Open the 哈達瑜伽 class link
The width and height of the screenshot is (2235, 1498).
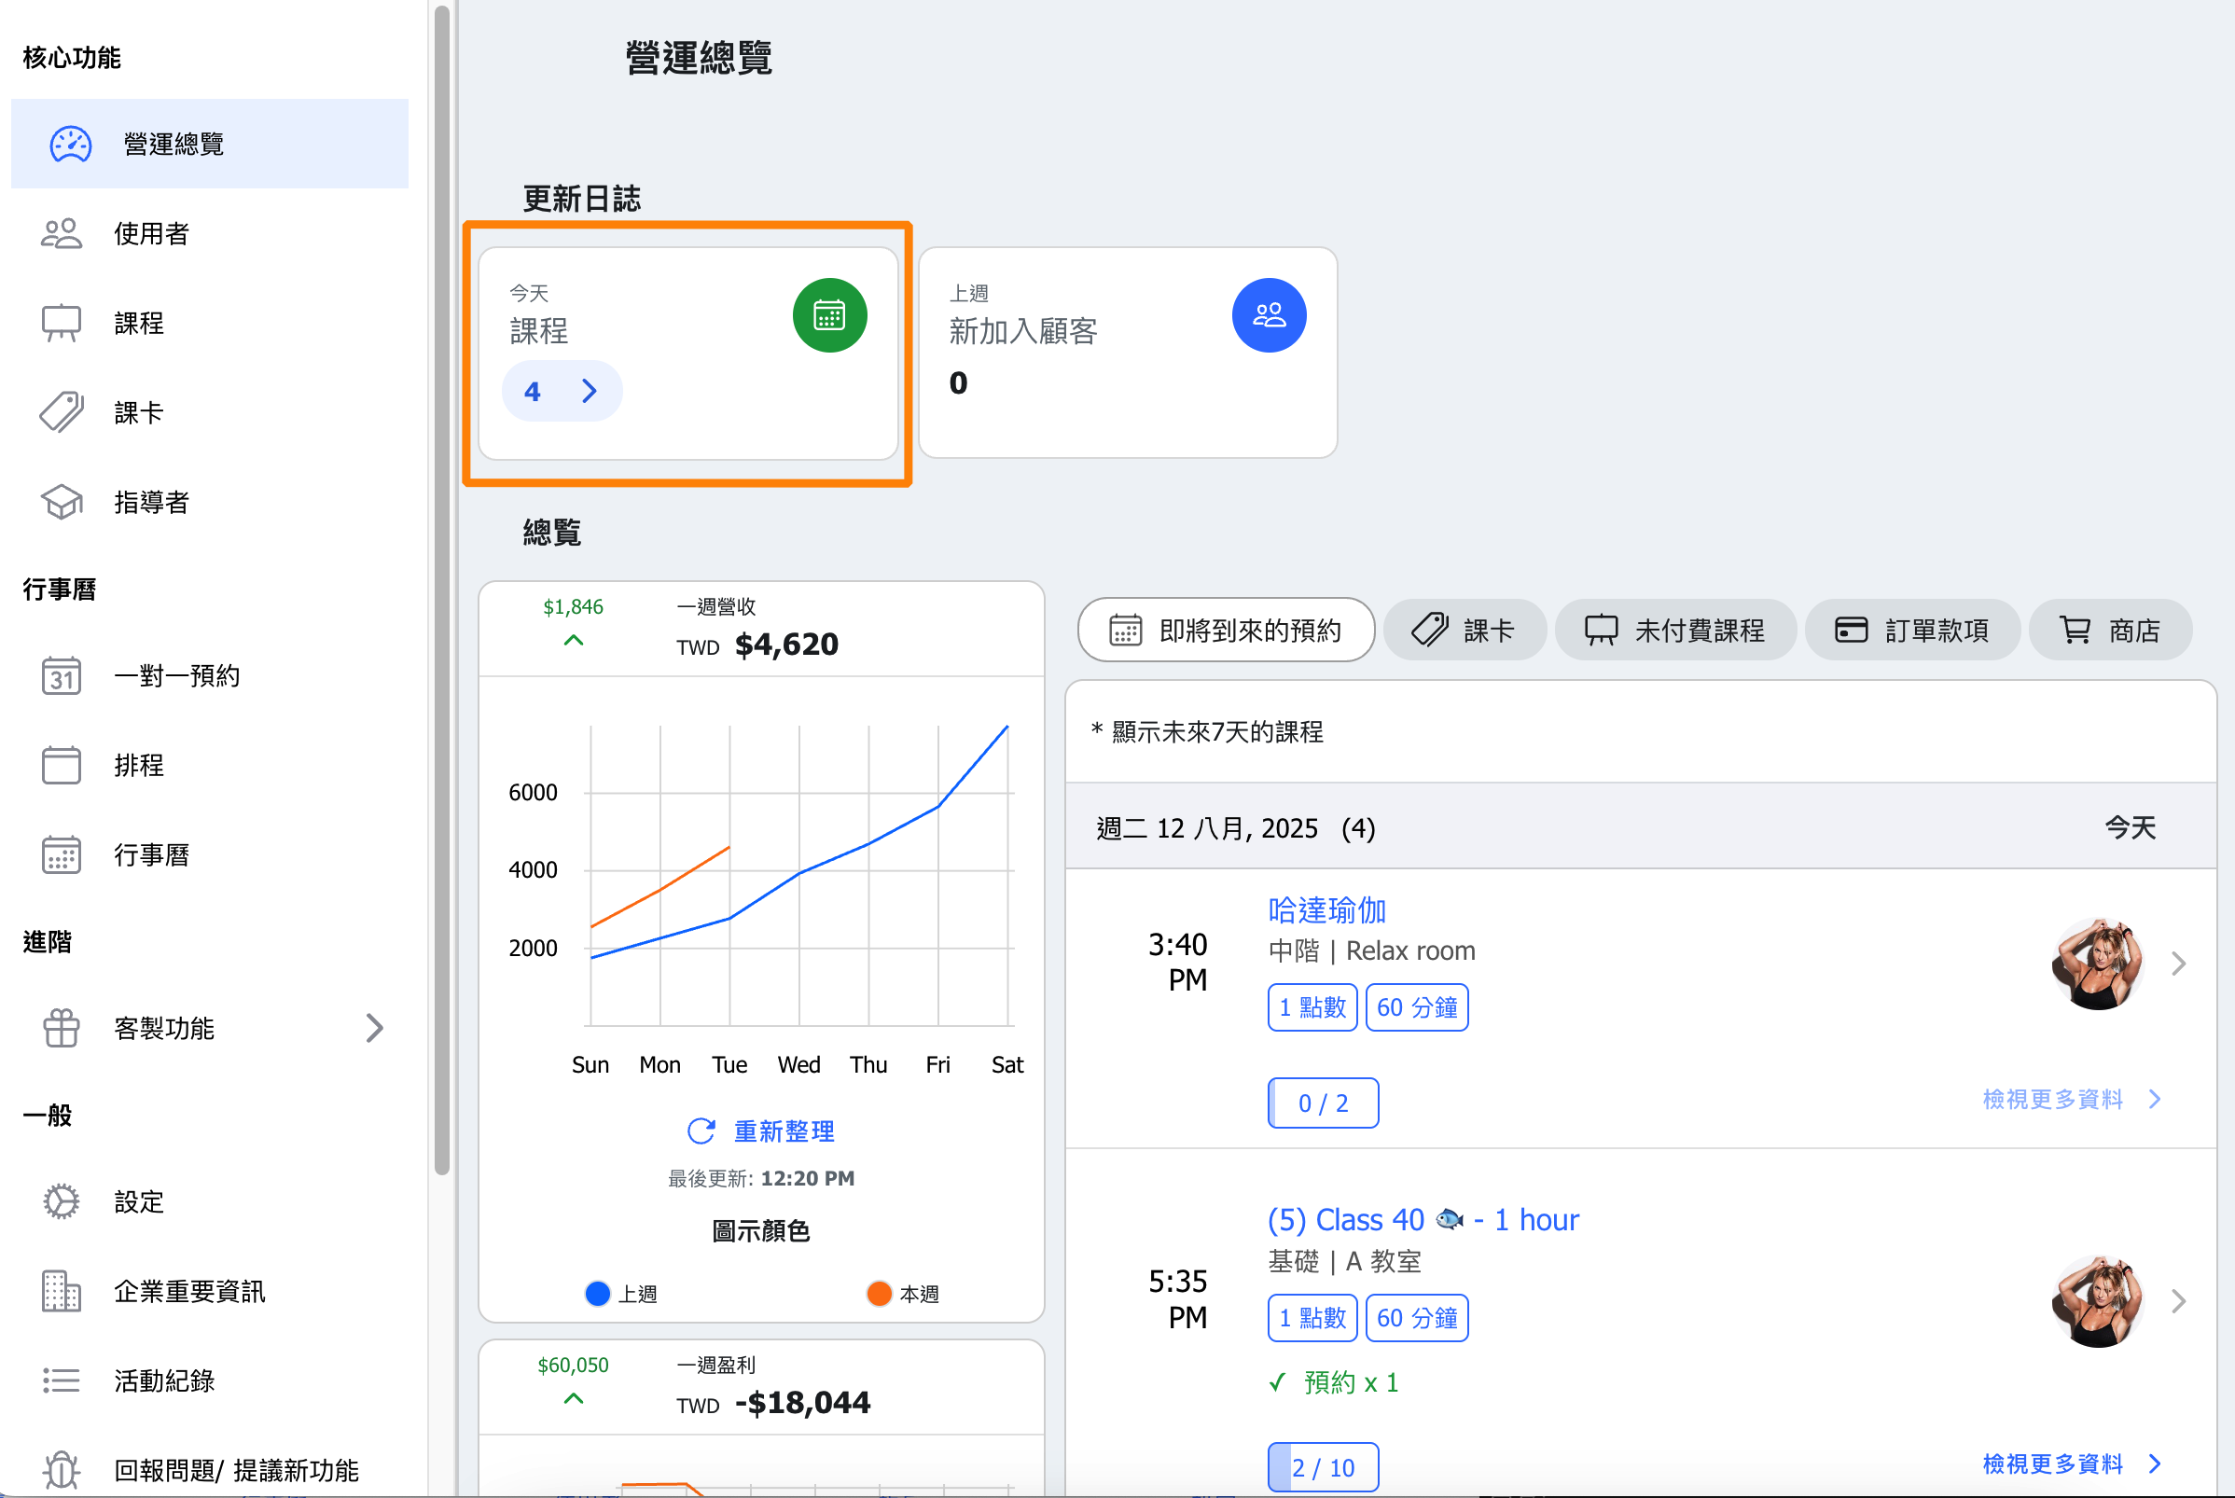[x=1326, y=909]
